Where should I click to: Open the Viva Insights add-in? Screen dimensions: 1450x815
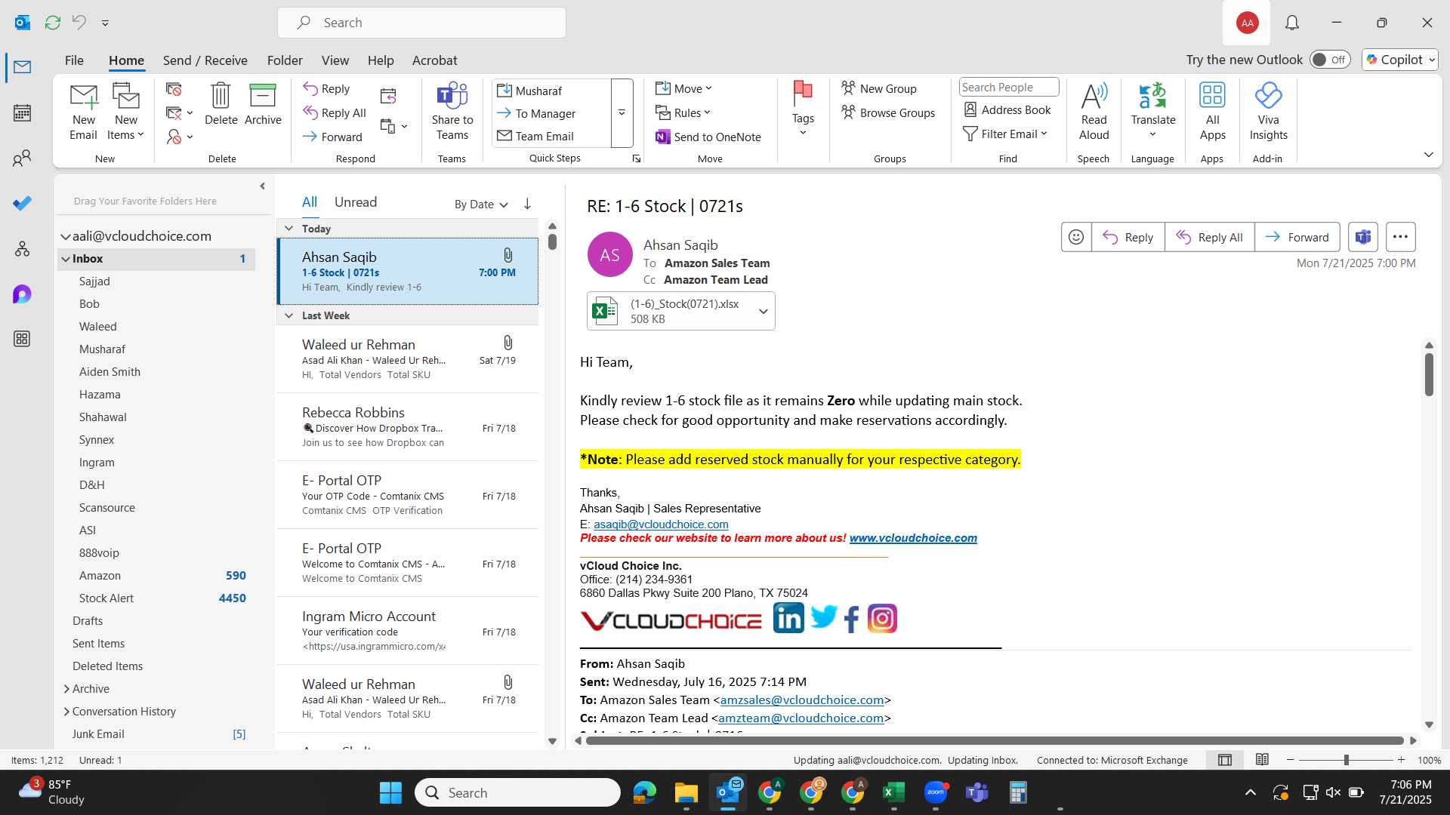point(1268,112)
